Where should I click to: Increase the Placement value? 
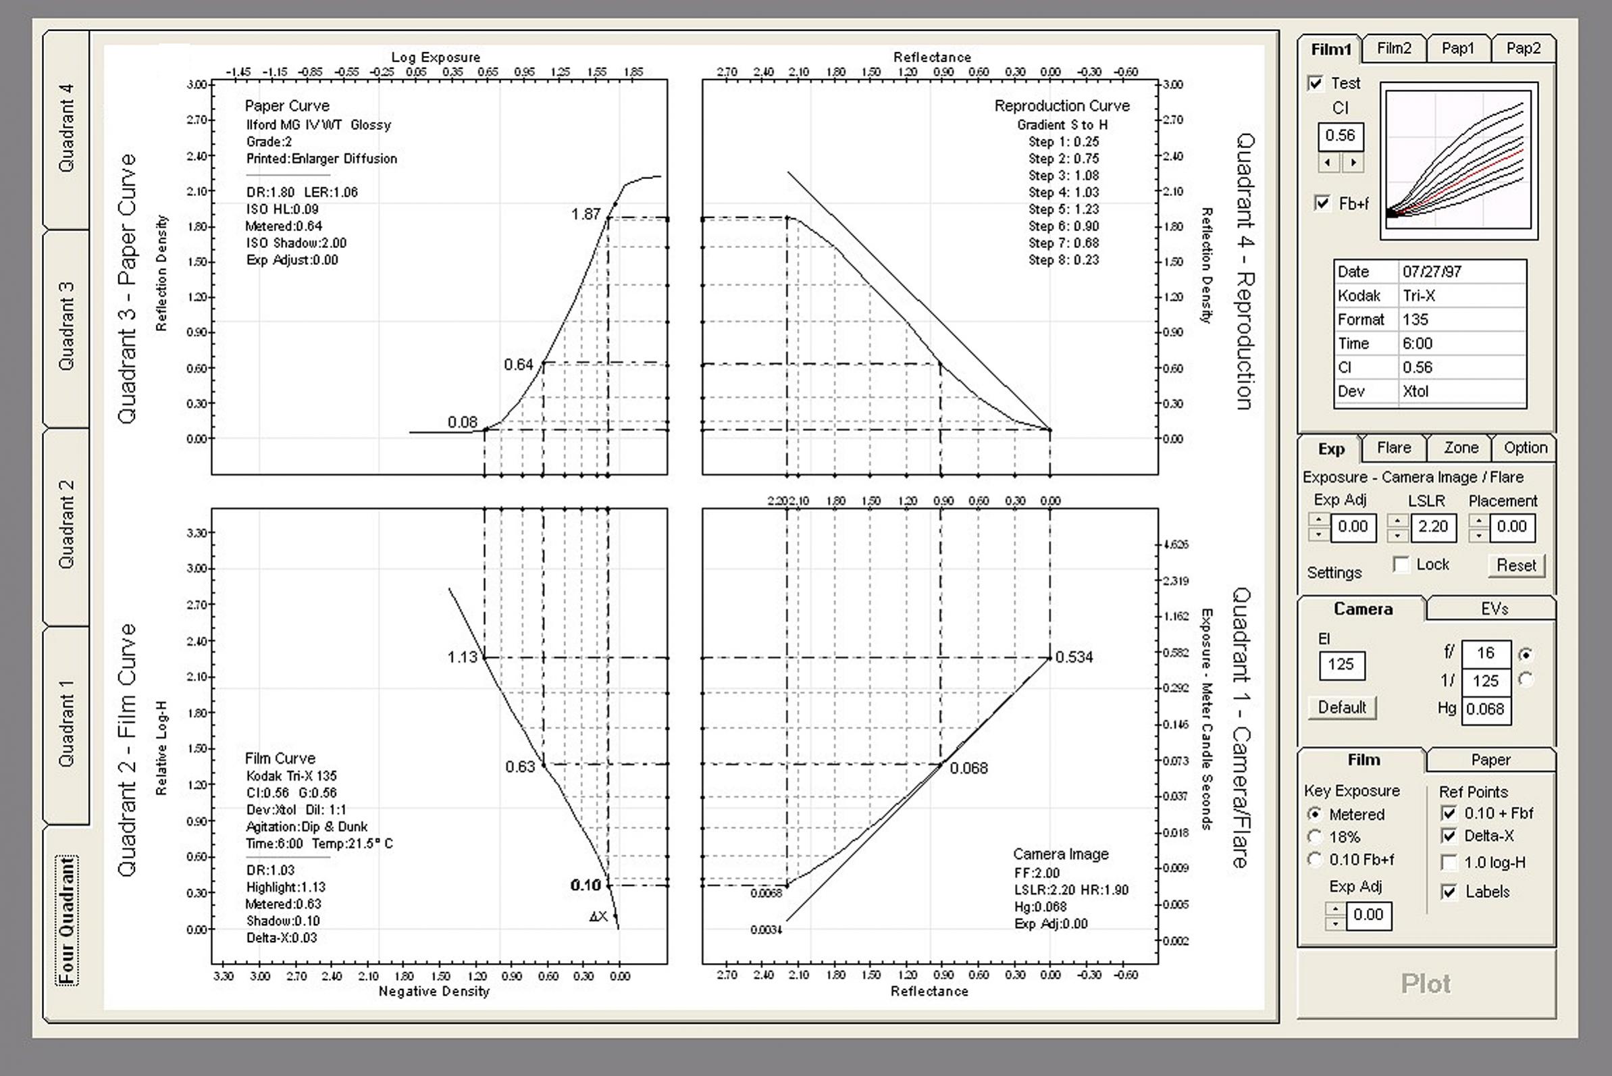tap(1478, 521)
